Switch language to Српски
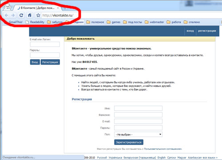222x160 pixels. 171,158
